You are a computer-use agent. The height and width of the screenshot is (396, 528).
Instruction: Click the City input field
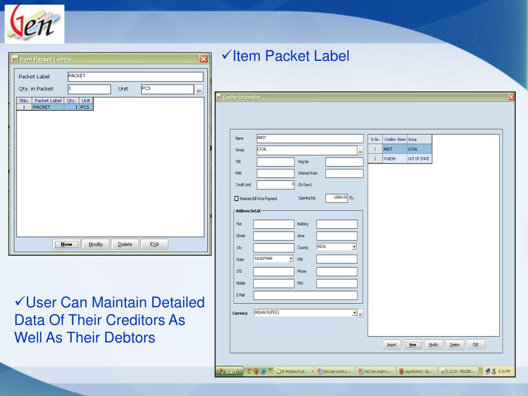pos(273,248)
